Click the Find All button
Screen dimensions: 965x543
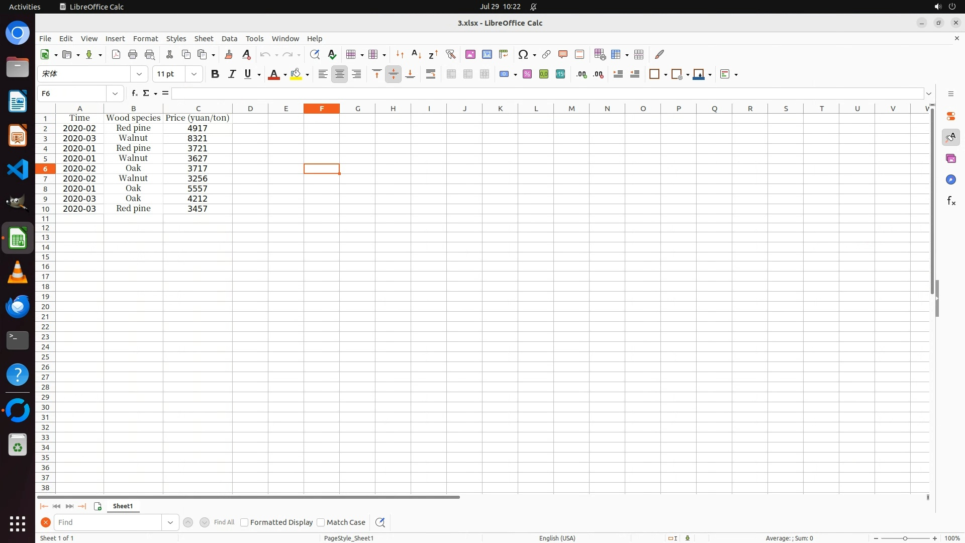coord(224,522)
